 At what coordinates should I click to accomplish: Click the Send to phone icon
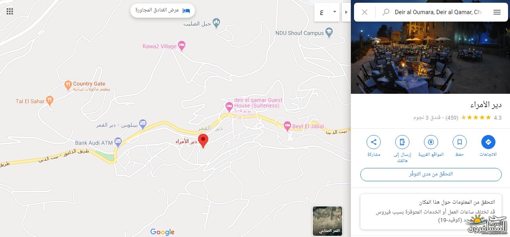(x=402, y=142)
